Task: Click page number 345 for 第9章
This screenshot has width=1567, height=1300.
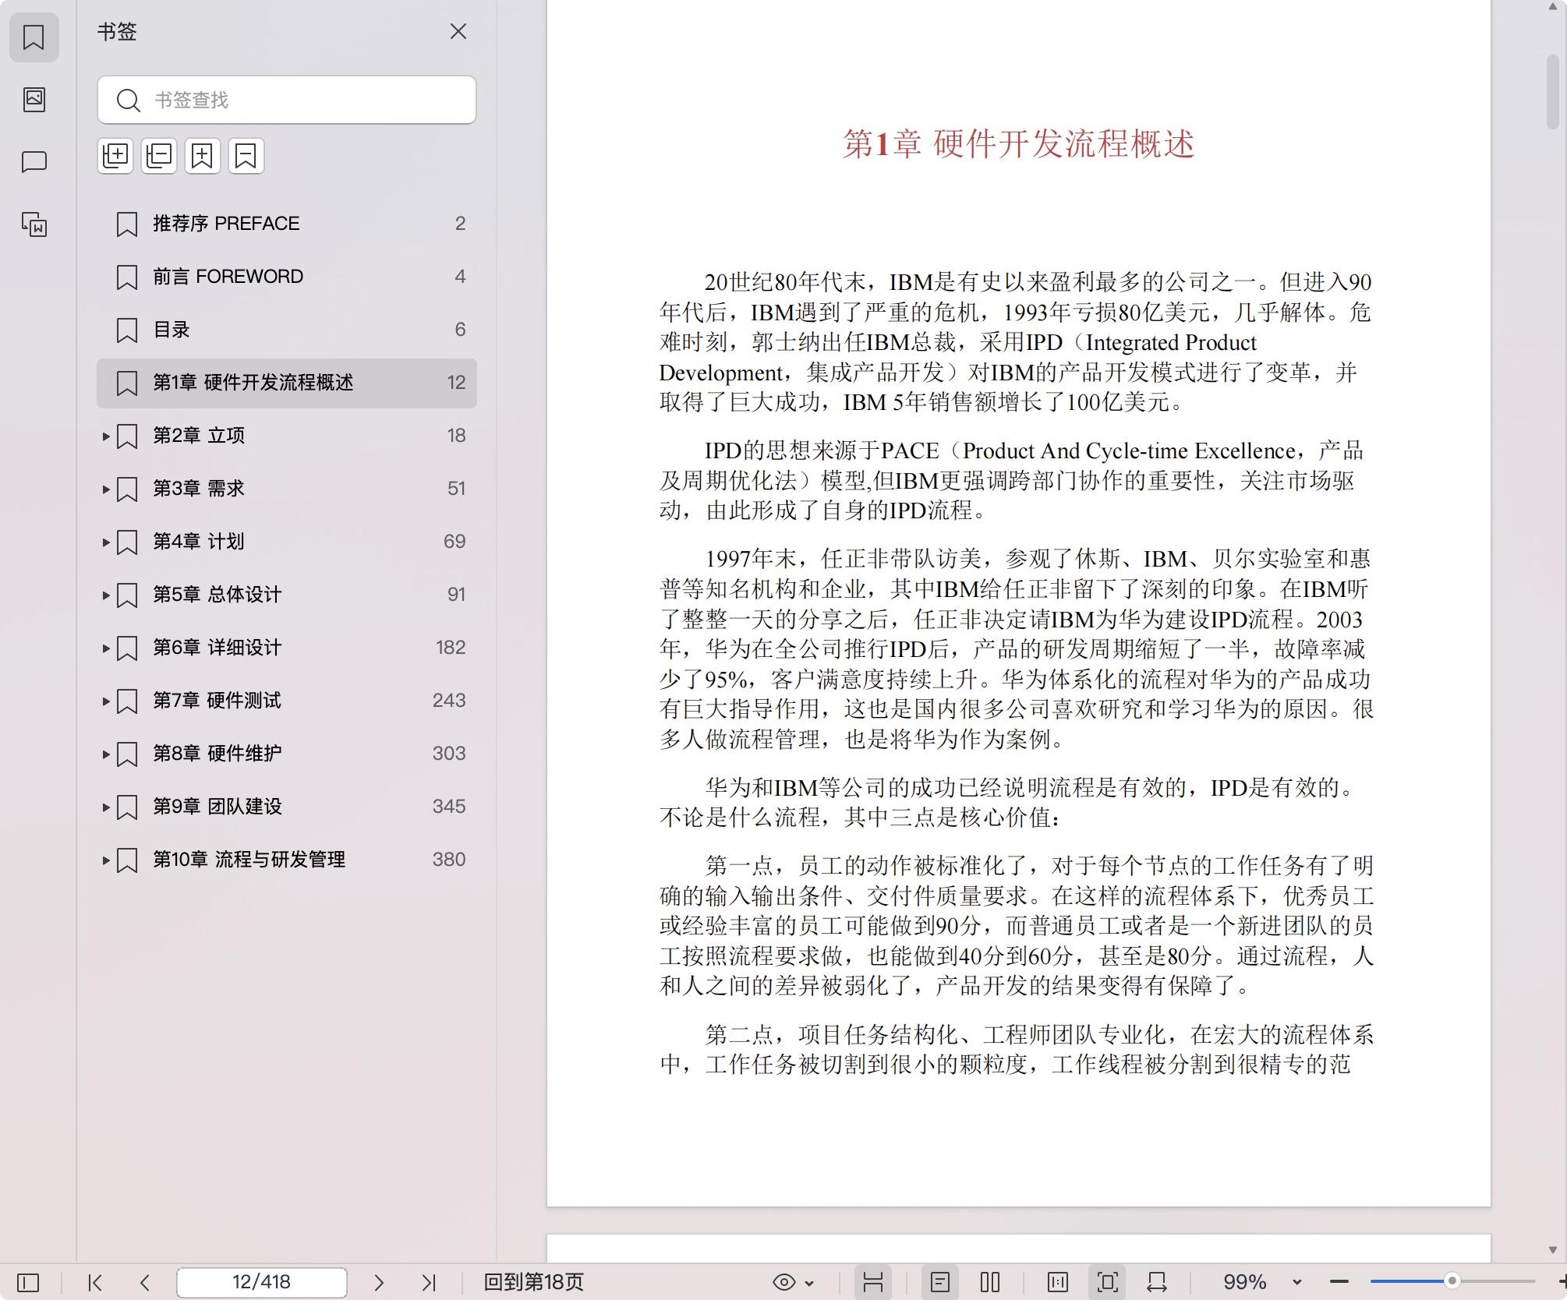Action: tap(449, 807)
